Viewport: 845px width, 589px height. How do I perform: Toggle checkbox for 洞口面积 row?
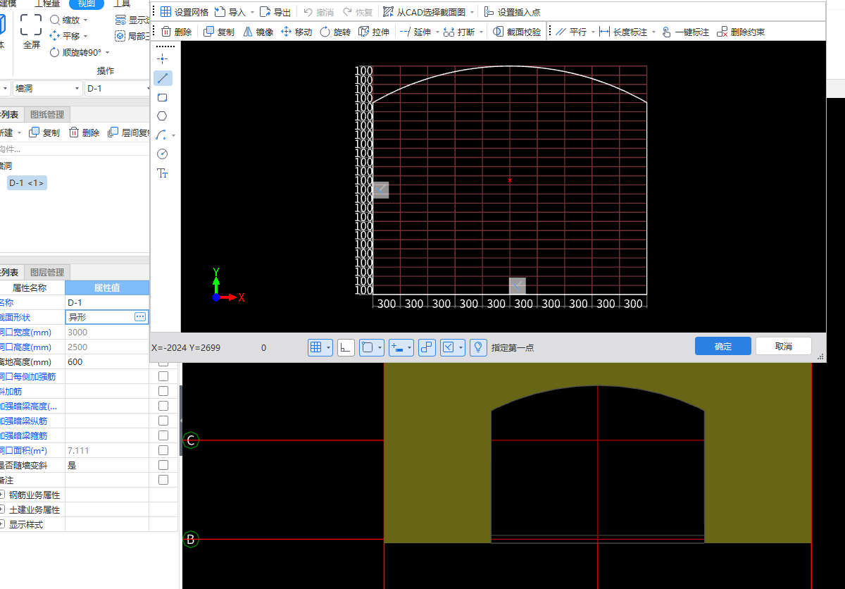coord(163,450)
